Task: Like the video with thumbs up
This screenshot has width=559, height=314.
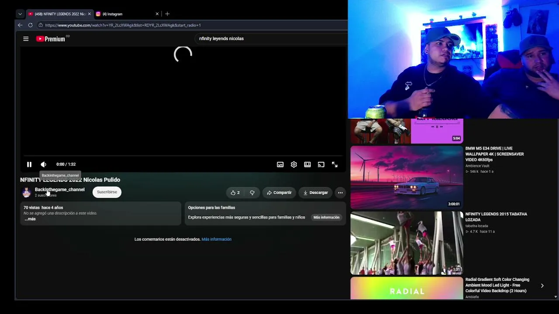Action: coord(235,192)
